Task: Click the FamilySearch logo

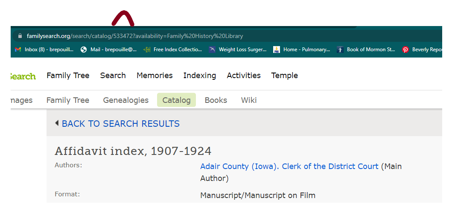Action: coord(23,76)
